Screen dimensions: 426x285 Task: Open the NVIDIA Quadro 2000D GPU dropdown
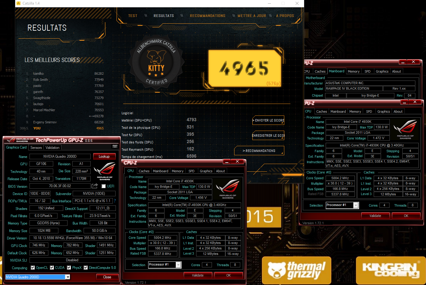(x=68, y=277)
